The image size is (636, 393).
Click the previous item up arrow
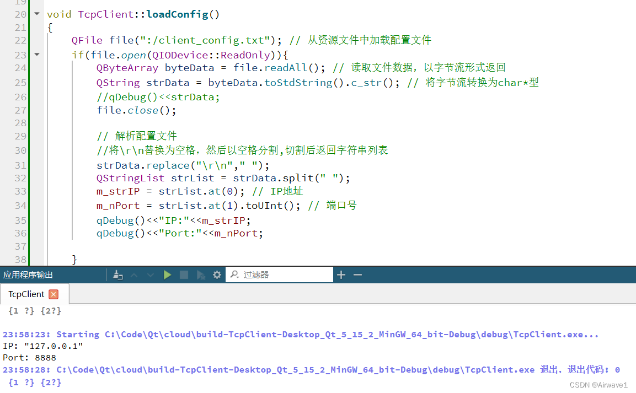(x=134, y=274)
